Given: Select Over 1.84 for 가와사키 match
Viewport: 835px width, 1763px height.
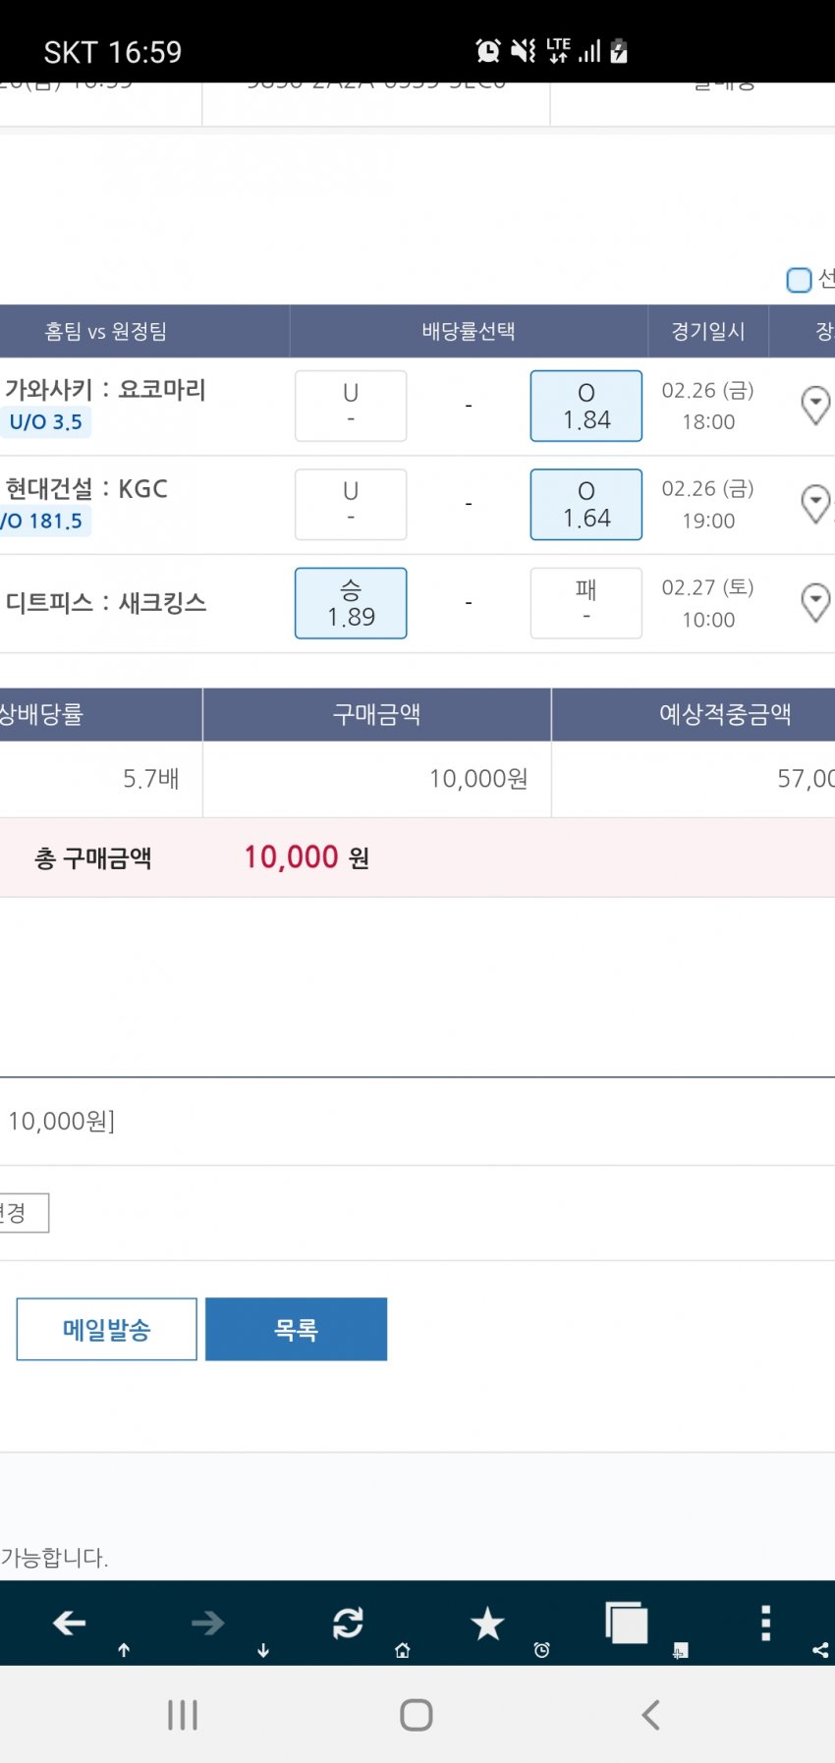Looking at the screenshot, I should point(586,406).
